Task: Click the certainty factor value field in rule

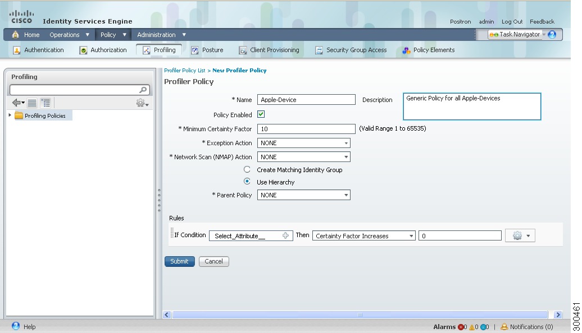Action: click(460, 235)
